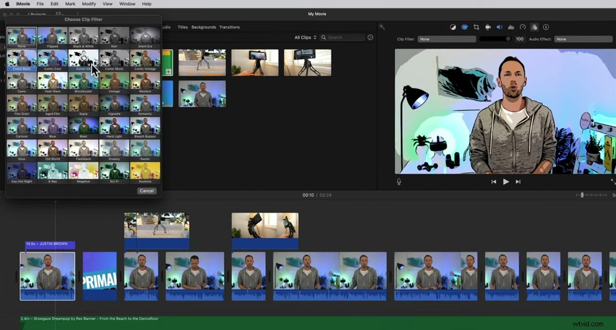Screen dimensions: 616x330
Task: Open the View menu
Action: (x=107, y=4)
